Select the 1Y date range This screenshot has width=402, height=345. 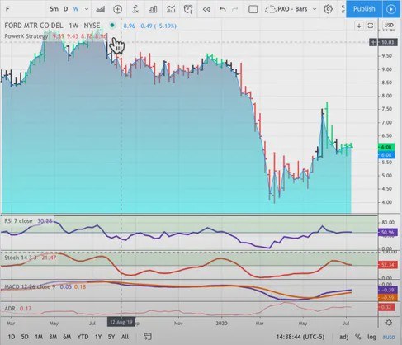pos(98,337)
